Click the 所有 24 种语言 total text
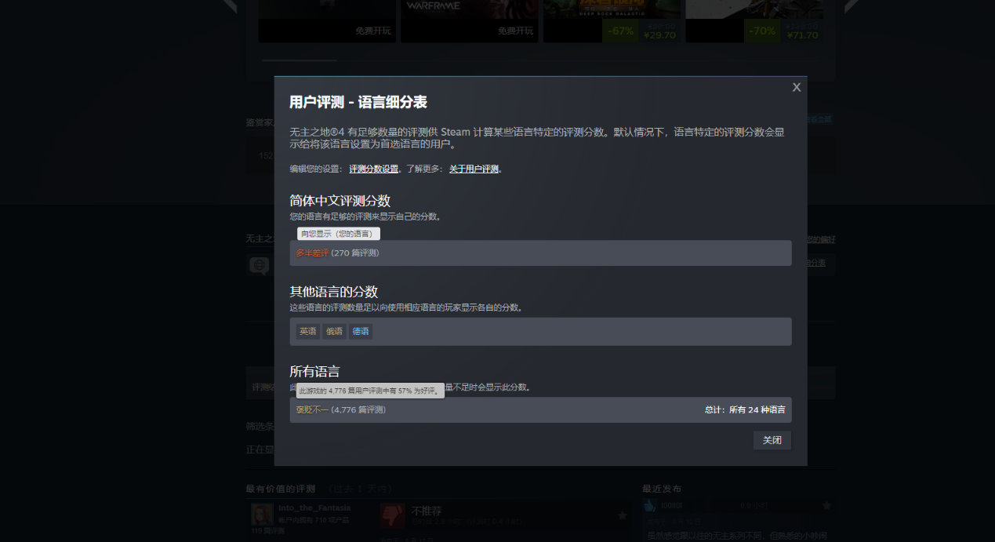The width and height of the screenshot is (995, 542). tap(745, 409)
